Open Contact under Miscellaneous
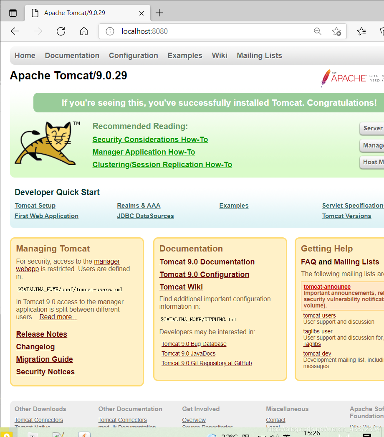The height and width of the screenshot is (437, 384). tap(275, 420)
